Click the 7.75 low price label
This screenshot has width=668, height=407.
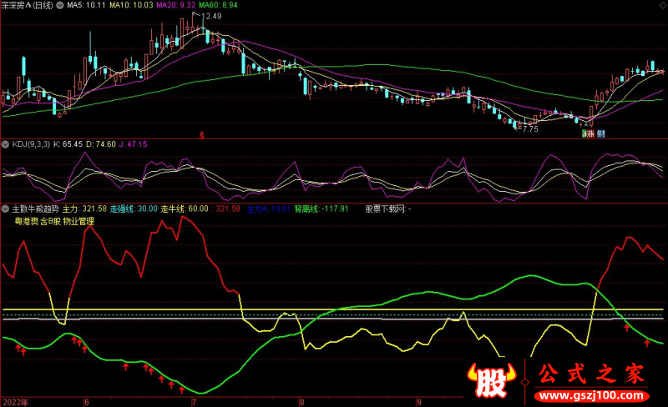(529, 129)
